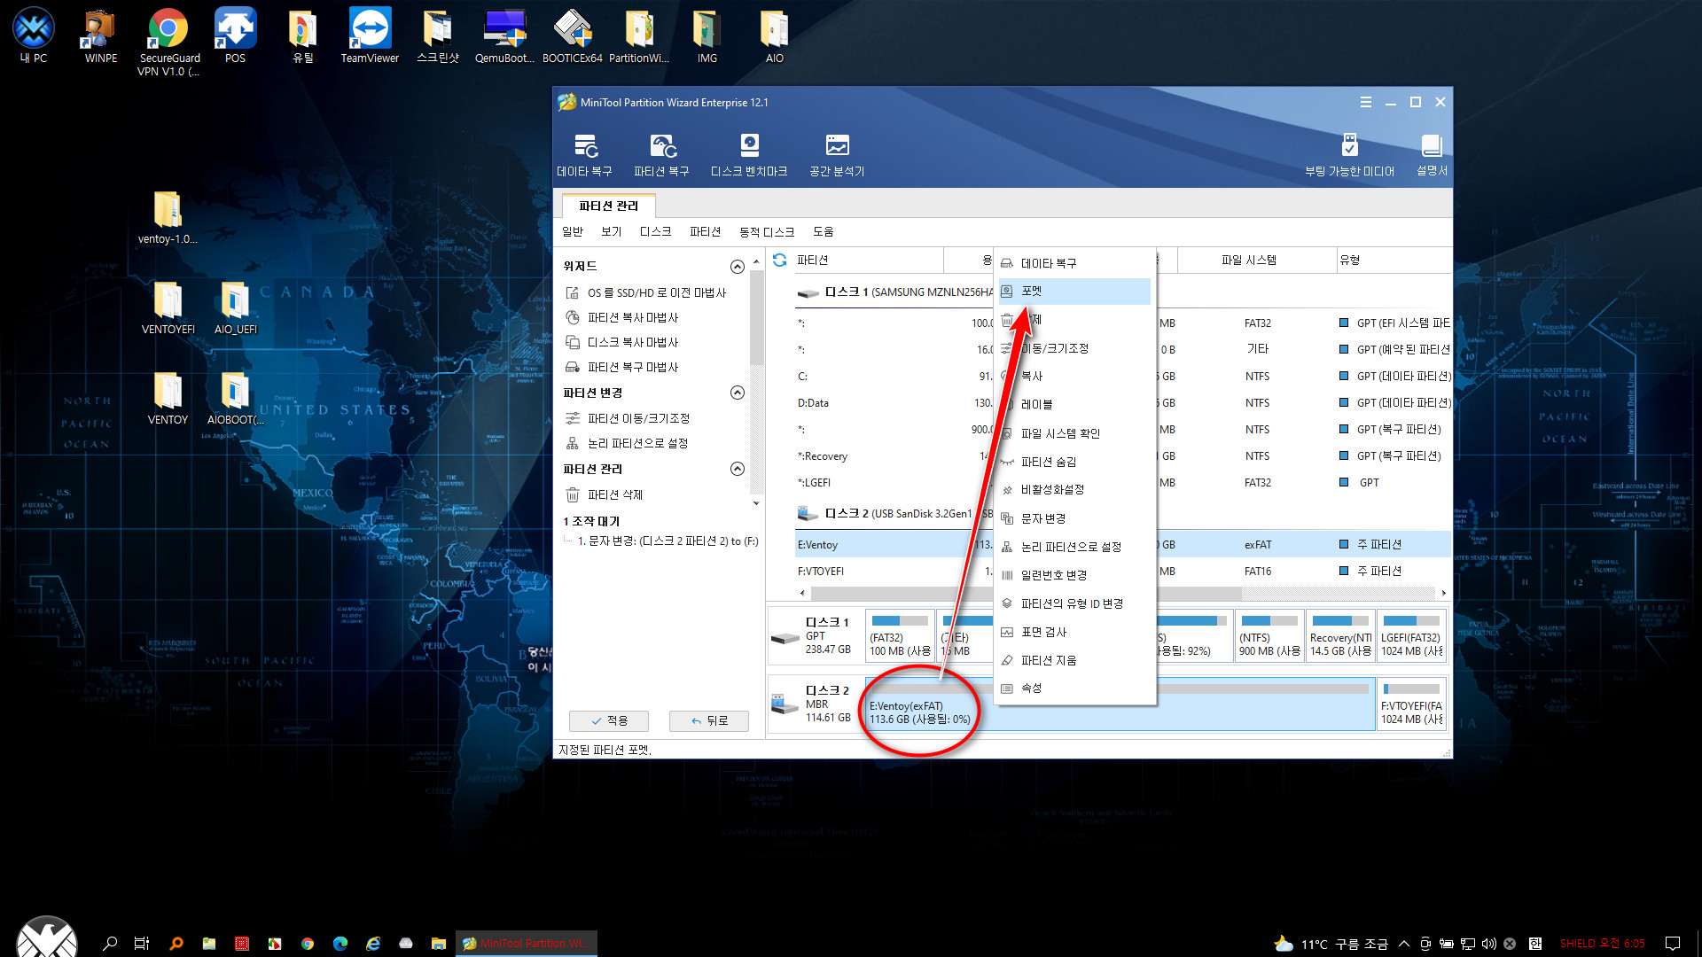1702x957 pixels.
Task: Open the 공간 분석기 tool
Action: (x=837, y=155)
